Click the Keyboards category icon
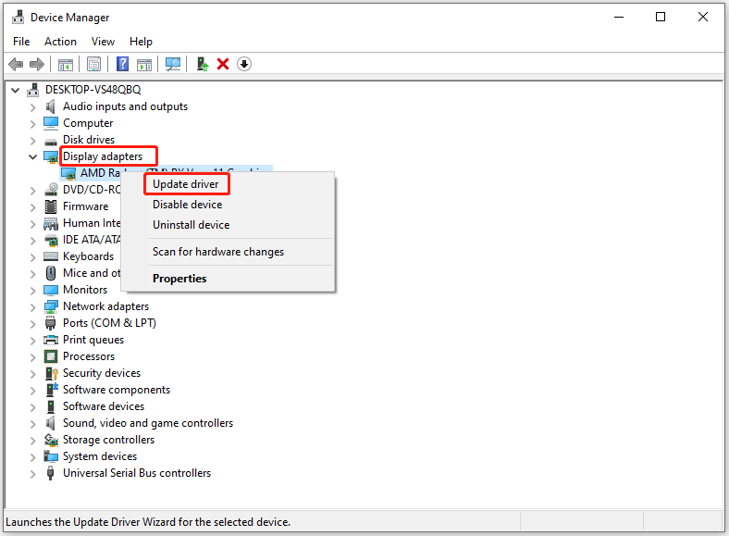The width and height of the screenshot is (729, 536). (x=51, y=256)
